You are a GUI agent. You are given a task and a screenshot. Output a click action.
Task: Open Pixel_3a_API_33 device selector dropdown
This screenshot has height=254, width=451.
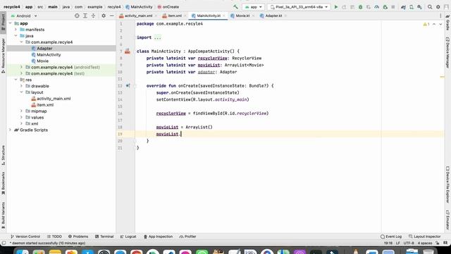click(299, 6)
